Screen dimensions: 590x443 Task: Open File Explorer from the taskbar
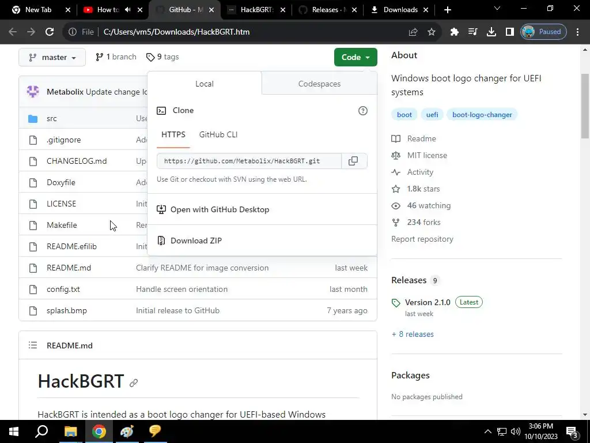(x=70, y=431)
